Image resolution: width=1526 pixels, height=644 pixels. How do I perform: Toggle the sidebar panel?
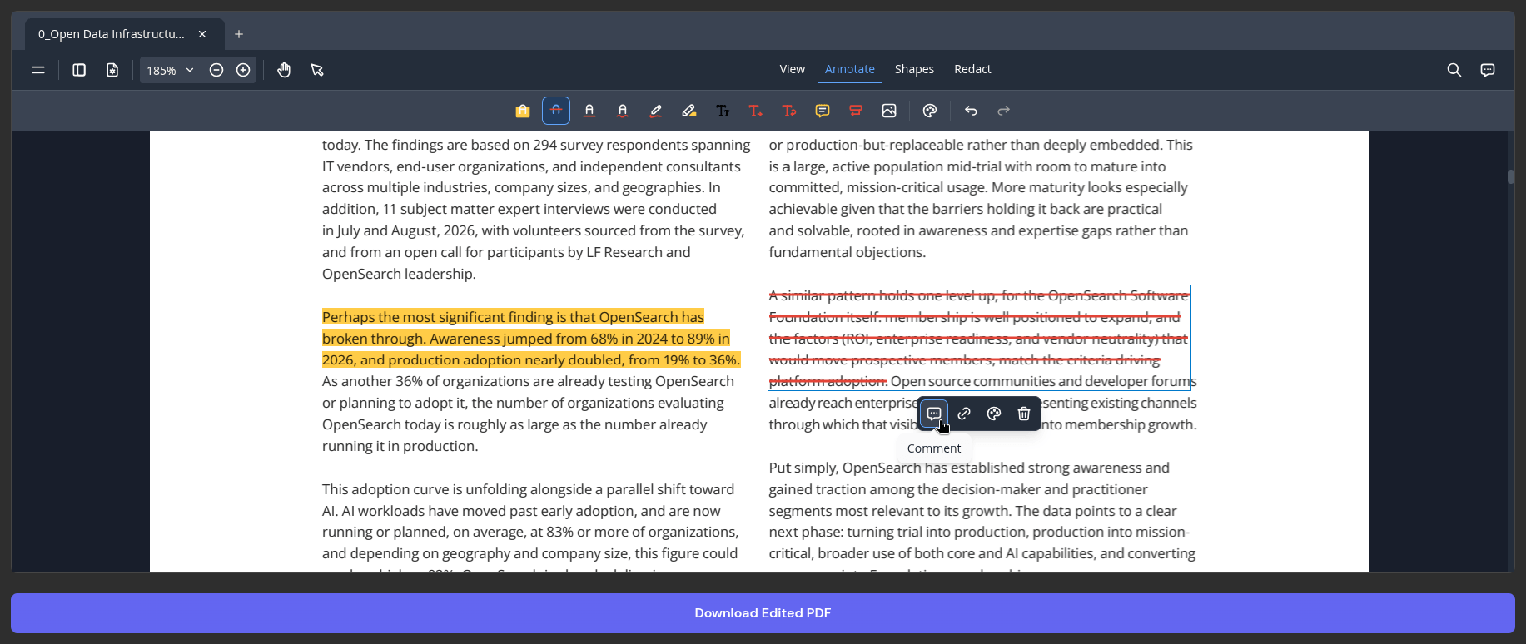[x=79, y=70]
